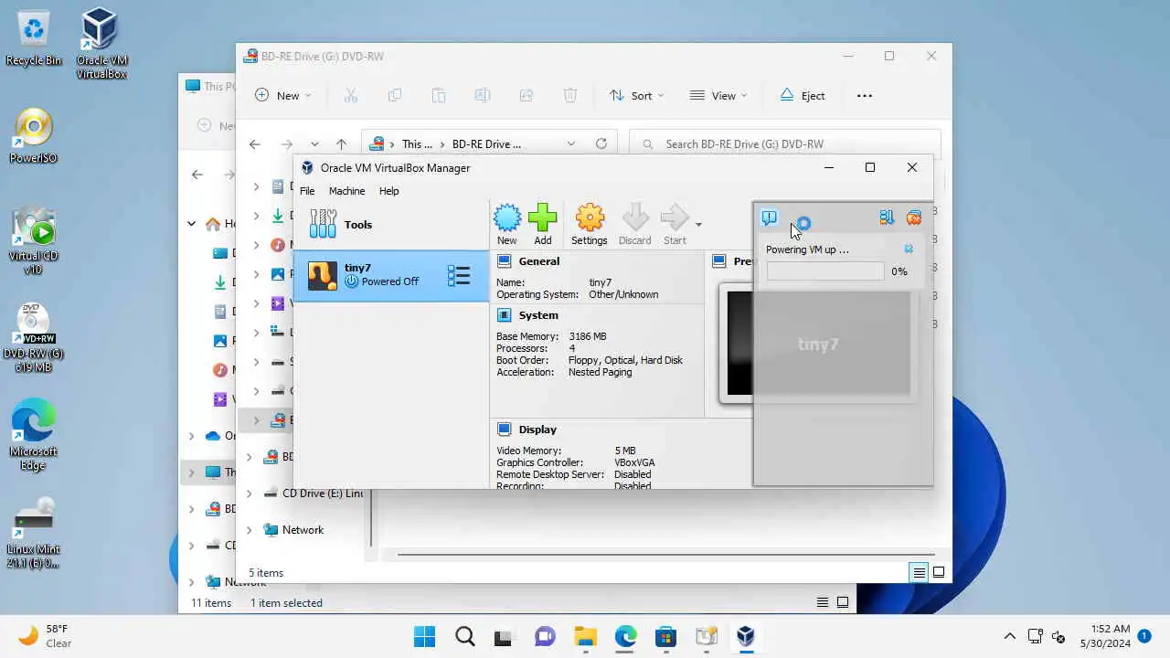Open the tiny7 machine tools list icon
The image size is (1170, 658).
pyautogui.click(x=459, y=275)
